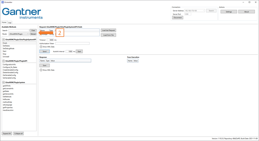Viewport: 259px width, 141px height.
Task: Select the listMethods method
Action: click(x=7, y=97)
